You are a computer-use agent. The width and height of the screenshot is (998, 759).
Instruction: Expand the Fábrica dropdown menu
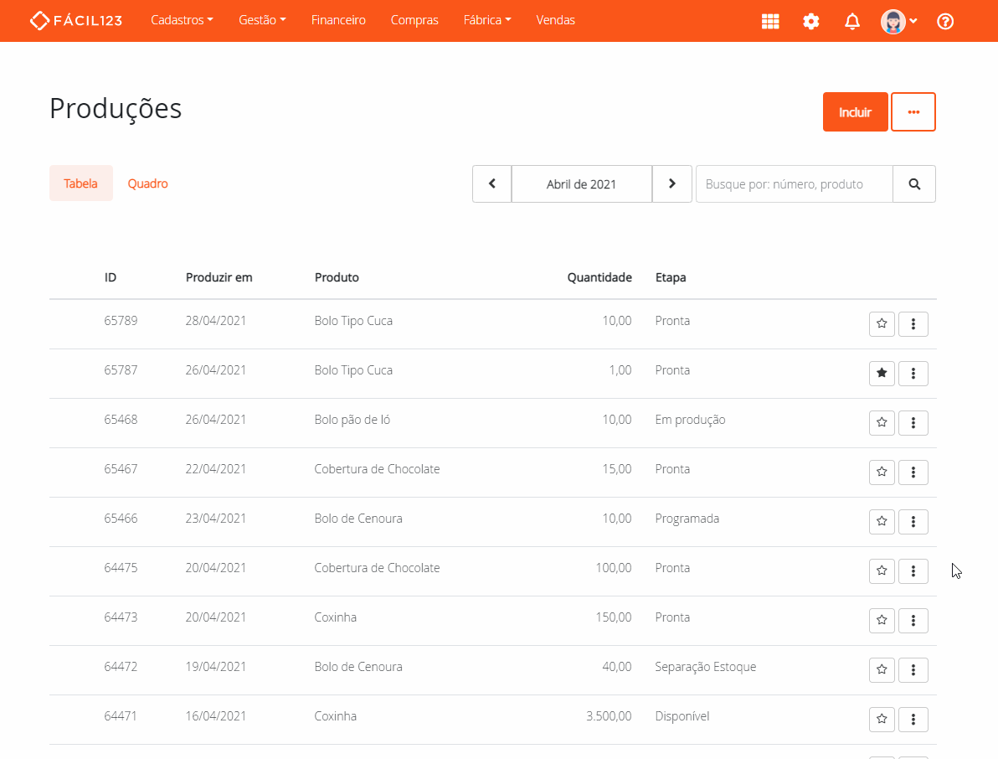pyautogui.click(x=486, y=20)
